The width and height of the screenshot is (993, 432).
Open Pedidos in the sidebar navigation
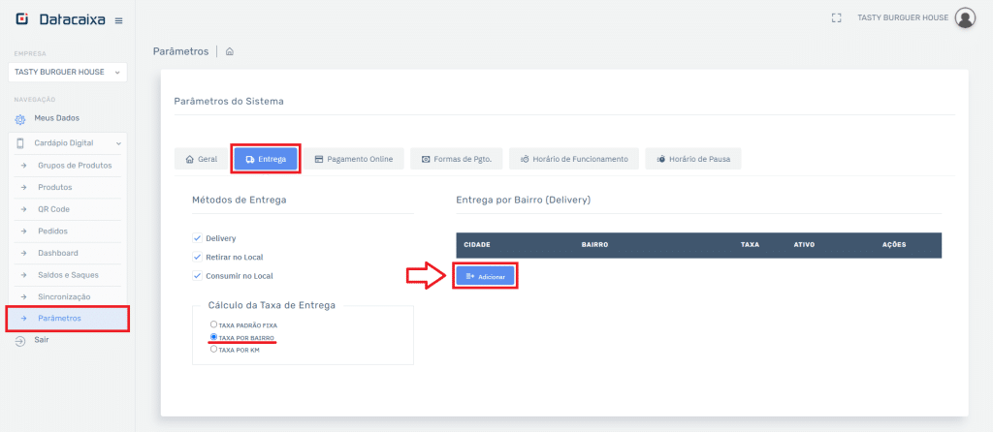(53, 231)
